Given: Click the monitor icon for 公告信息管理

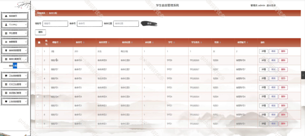Looking at the screenshot, I should point(6,101).
